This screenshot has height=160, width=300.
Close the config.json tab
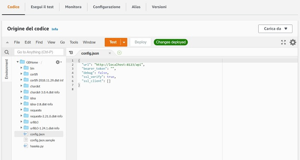109,53
